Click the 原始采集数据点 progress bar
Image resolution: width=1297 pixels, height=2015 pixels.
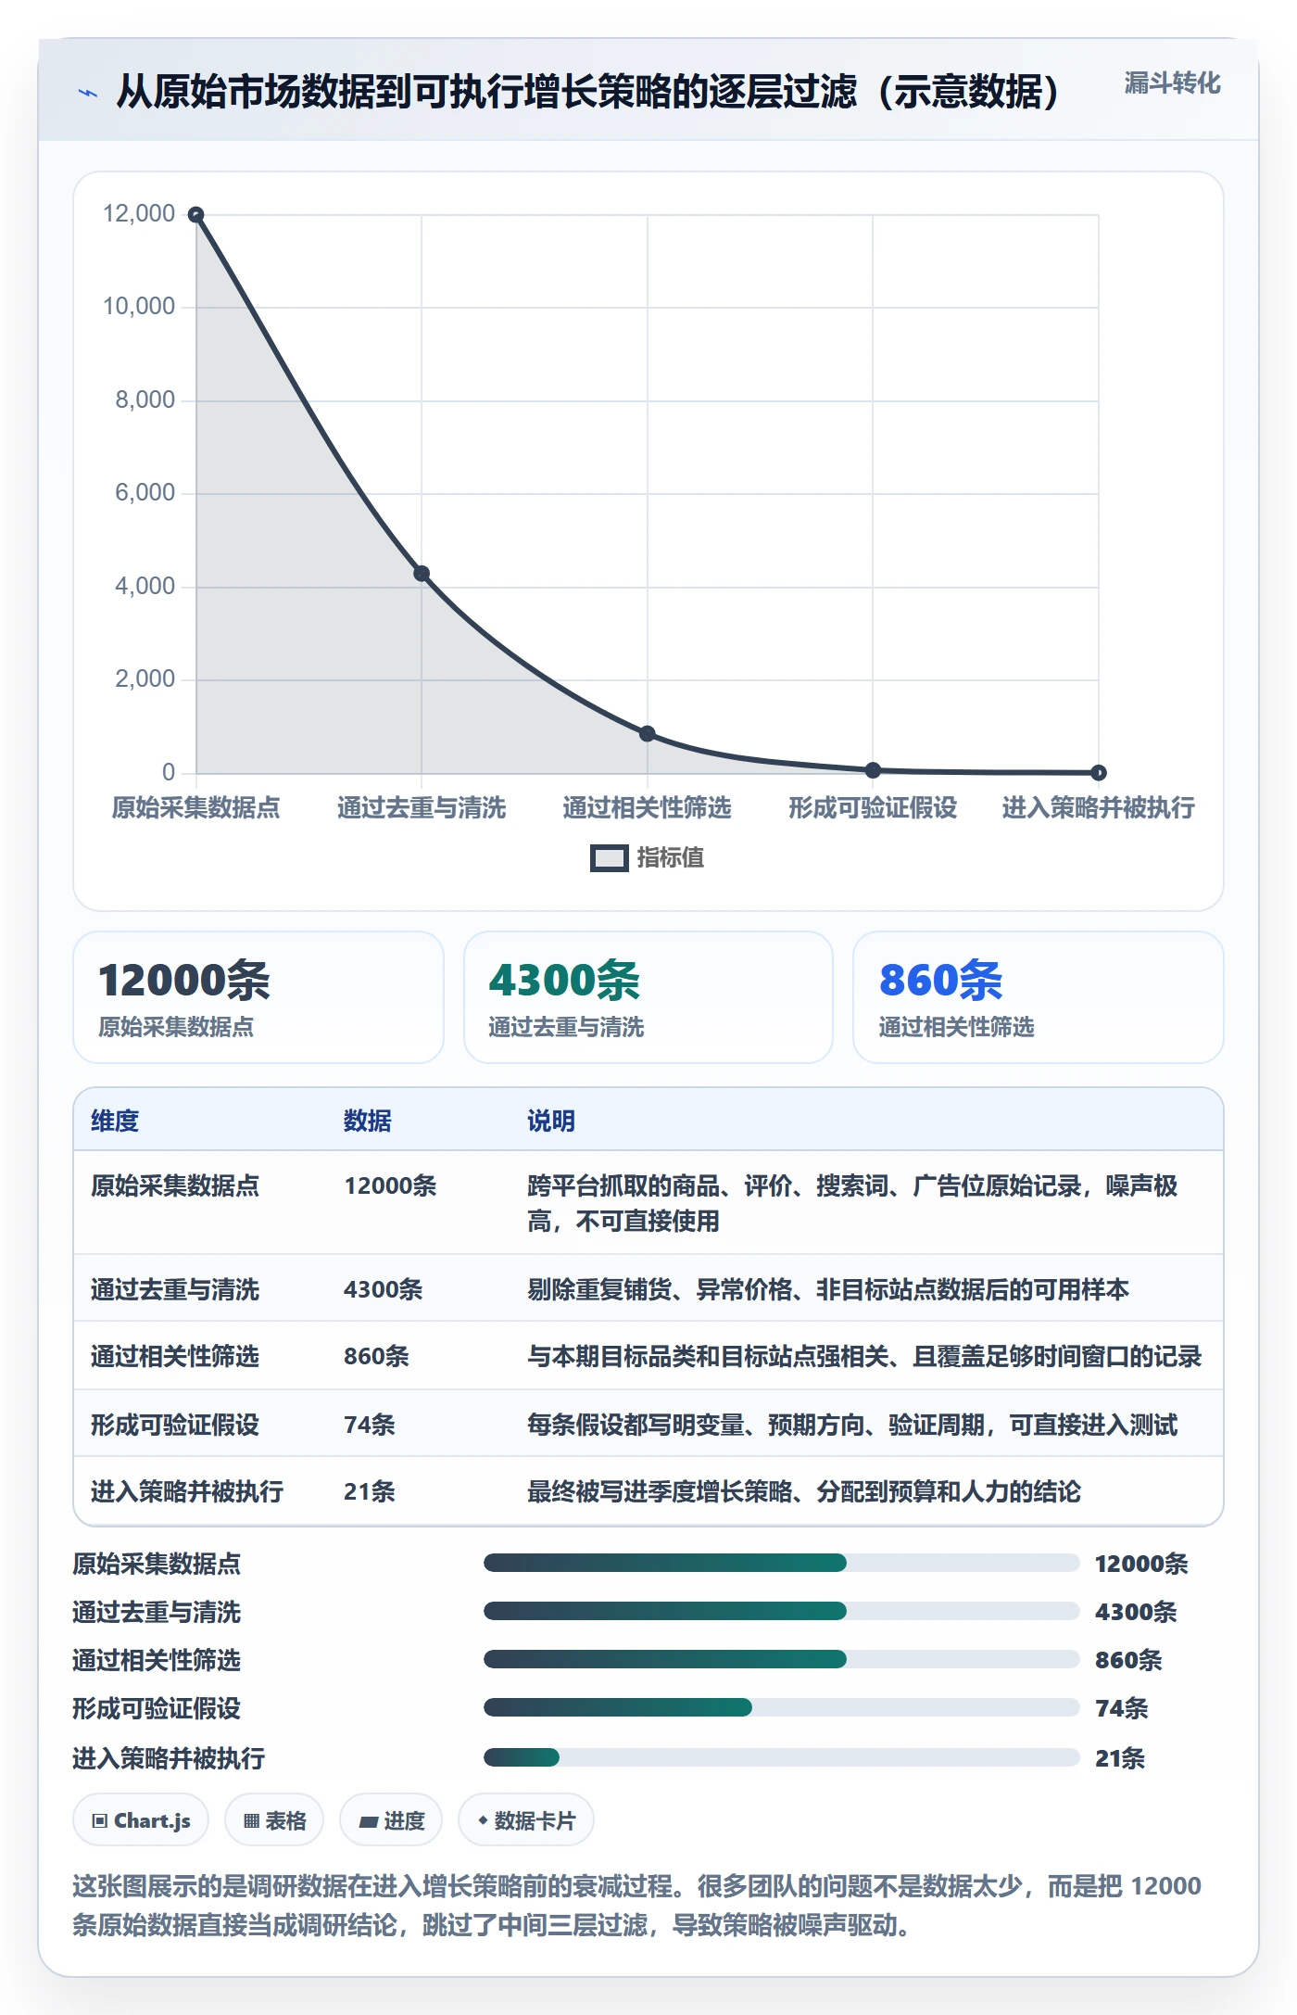coord(781,1563)
